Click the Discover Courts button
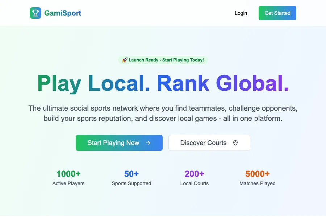The image size is (326, 217). pos(209,143)
